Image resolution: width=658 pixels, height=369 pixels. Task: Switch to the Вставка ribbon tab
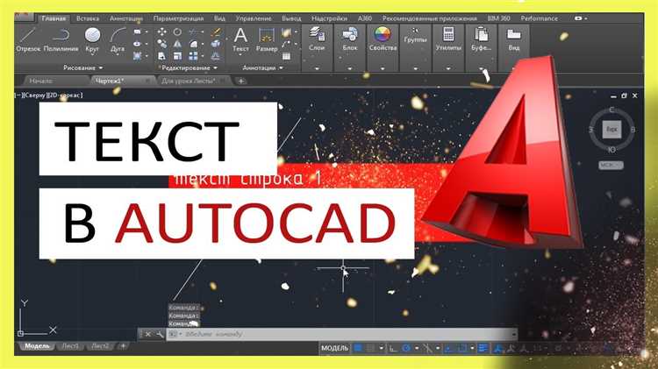88,18
